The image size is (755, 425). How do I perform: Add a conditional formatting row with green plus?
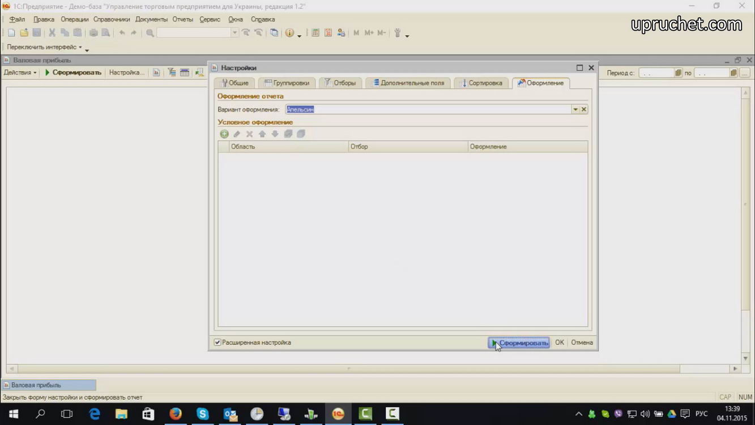[224, 134]
